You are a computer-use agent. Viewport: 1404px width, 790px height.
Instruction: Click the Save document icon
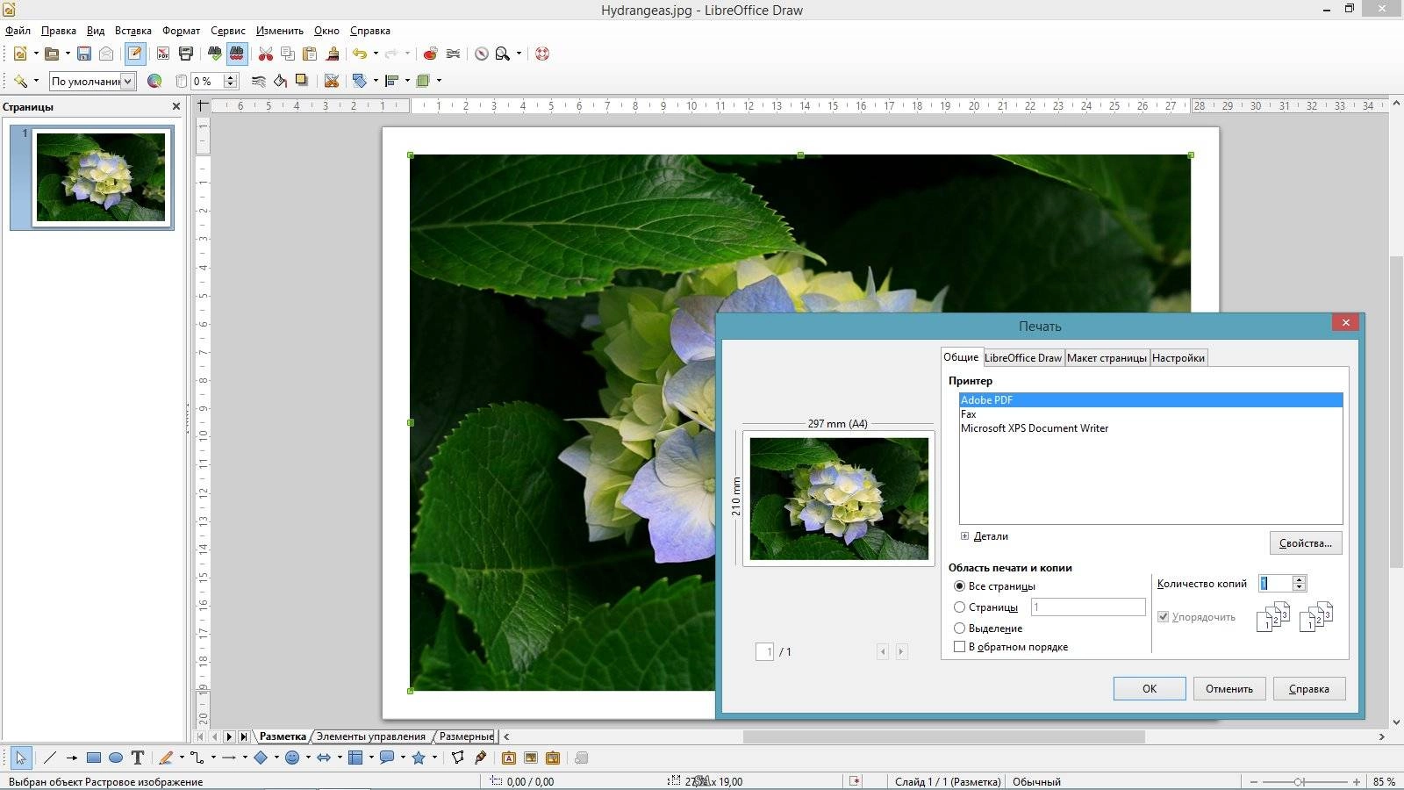84,54
